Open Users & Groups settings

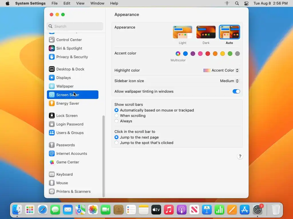[72, 133]
